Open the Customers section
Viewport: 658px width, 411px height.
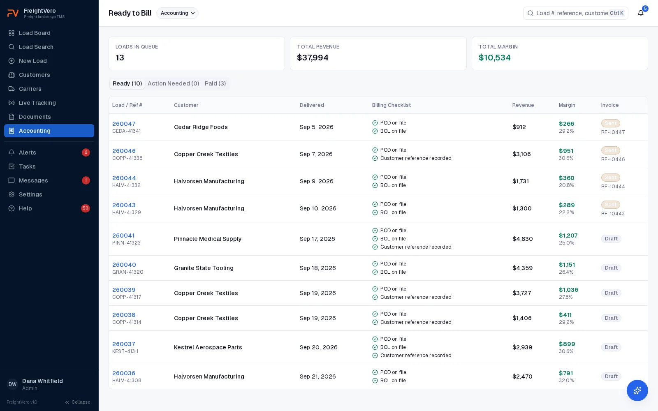tap(49, 75)
